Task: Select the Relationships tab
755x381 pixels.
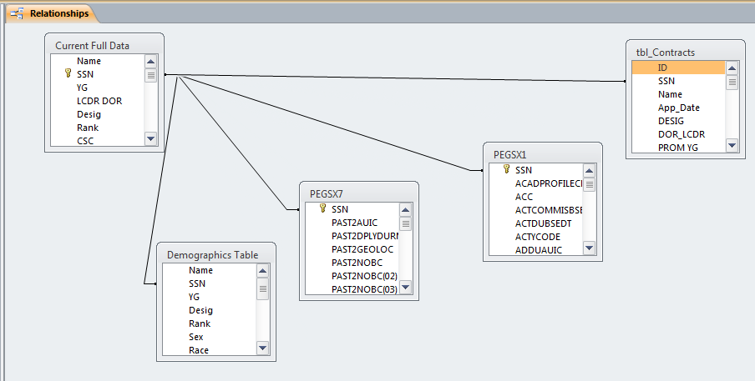Action: point(50,13)
